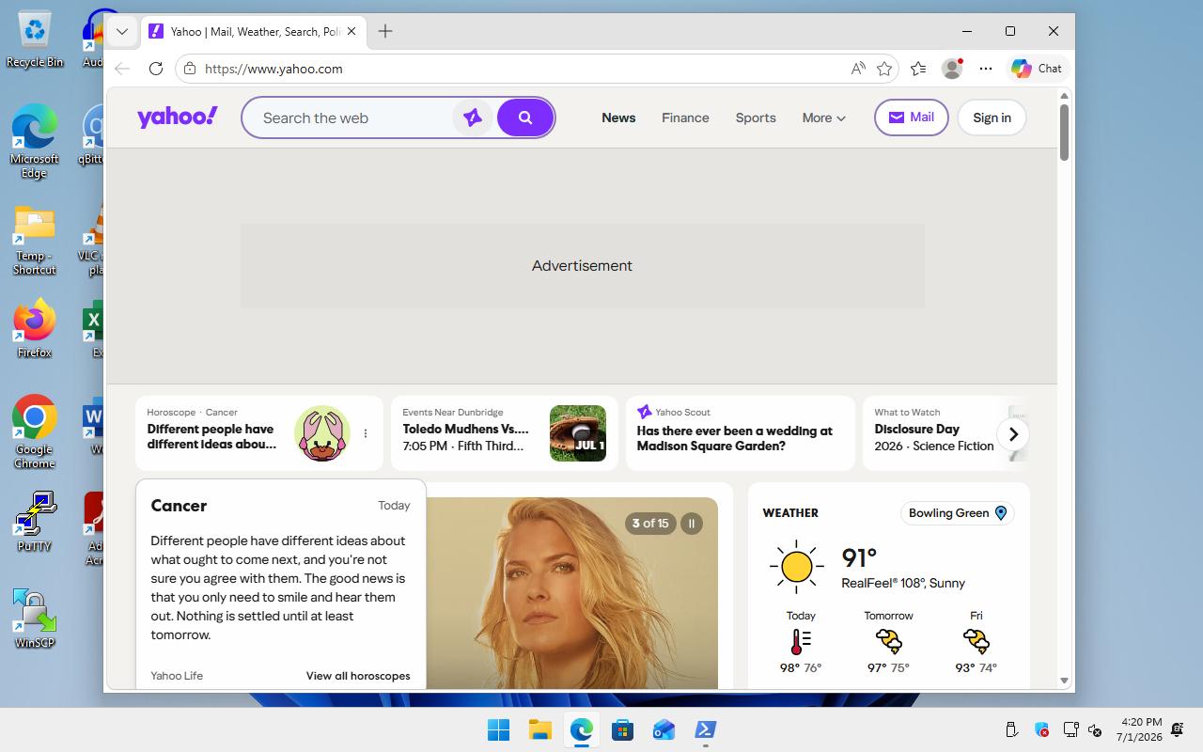Open the Toledo Mudhens event card

tap(505, 433)
